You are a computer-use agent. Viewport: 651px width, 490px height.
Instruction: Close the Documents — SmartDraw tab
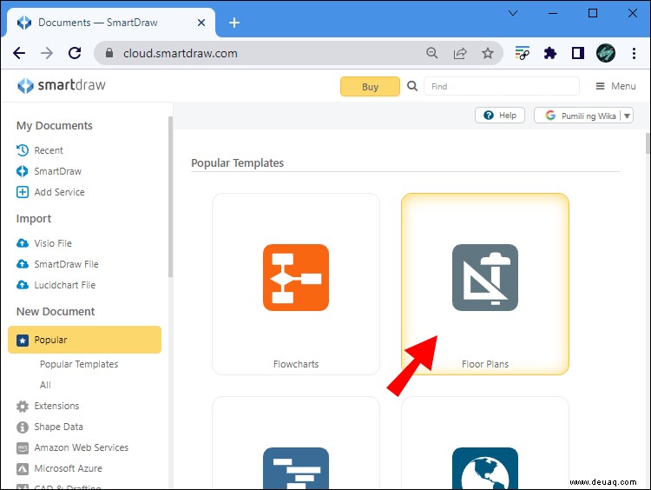pos(201,23)
